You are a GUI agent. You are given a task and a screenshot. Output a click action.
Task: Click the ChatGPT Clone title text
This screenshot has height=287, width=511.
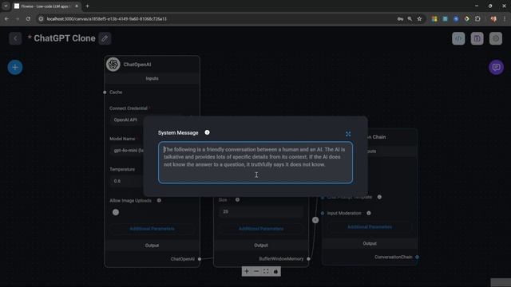pos(65,38)
